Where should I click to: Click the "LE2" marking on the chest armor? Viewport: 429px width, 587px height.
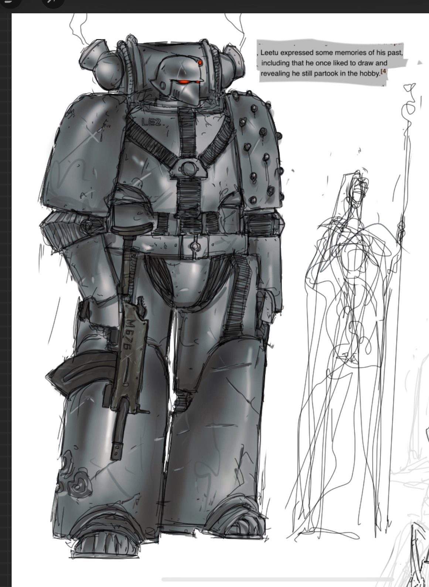point(151,122)
